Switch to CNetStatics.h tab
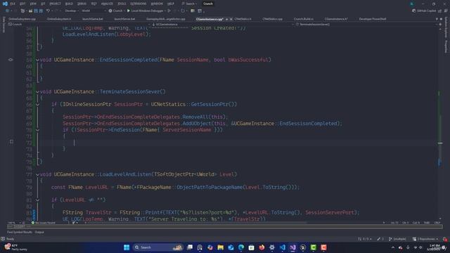Viewport: 450px width, 253px height. click(243, 19)
